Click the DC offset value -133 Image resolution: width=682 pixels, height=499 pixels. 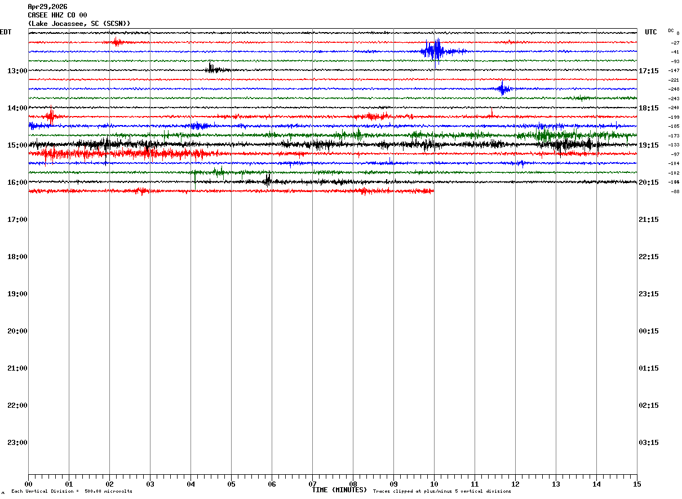coord(674,145)
